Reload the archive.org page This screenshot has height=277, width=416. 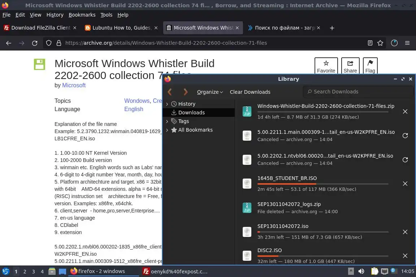[35, 43]
